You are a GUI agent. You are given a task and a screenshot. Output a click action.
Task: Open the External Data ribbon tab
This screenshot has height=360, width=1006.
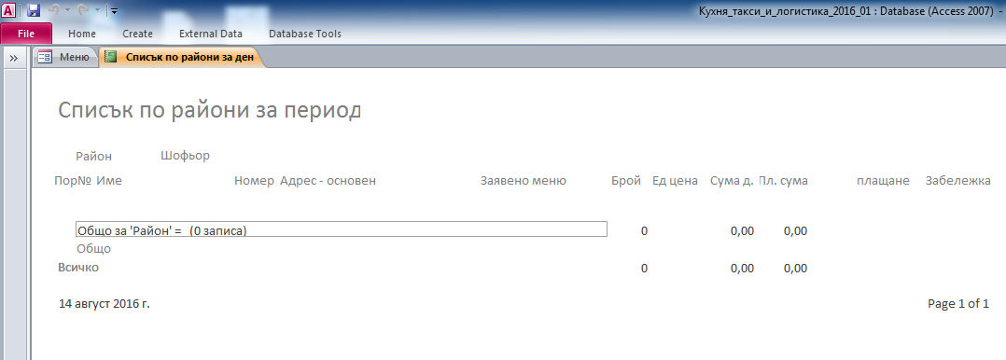pos(211,34)
